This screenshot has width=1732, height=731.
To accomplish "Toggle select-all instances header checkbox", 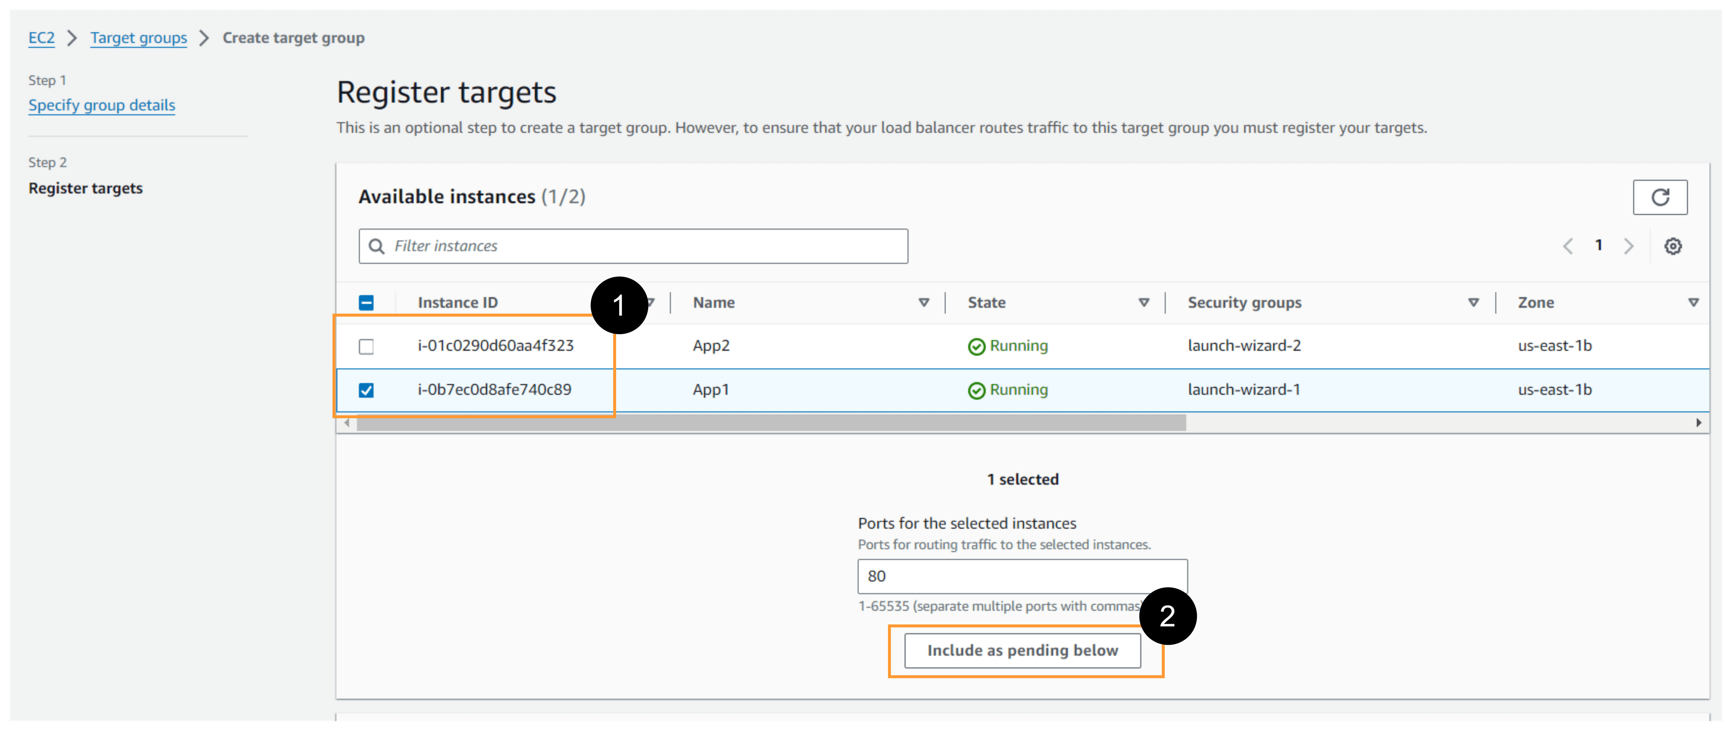I will point(367,303).
